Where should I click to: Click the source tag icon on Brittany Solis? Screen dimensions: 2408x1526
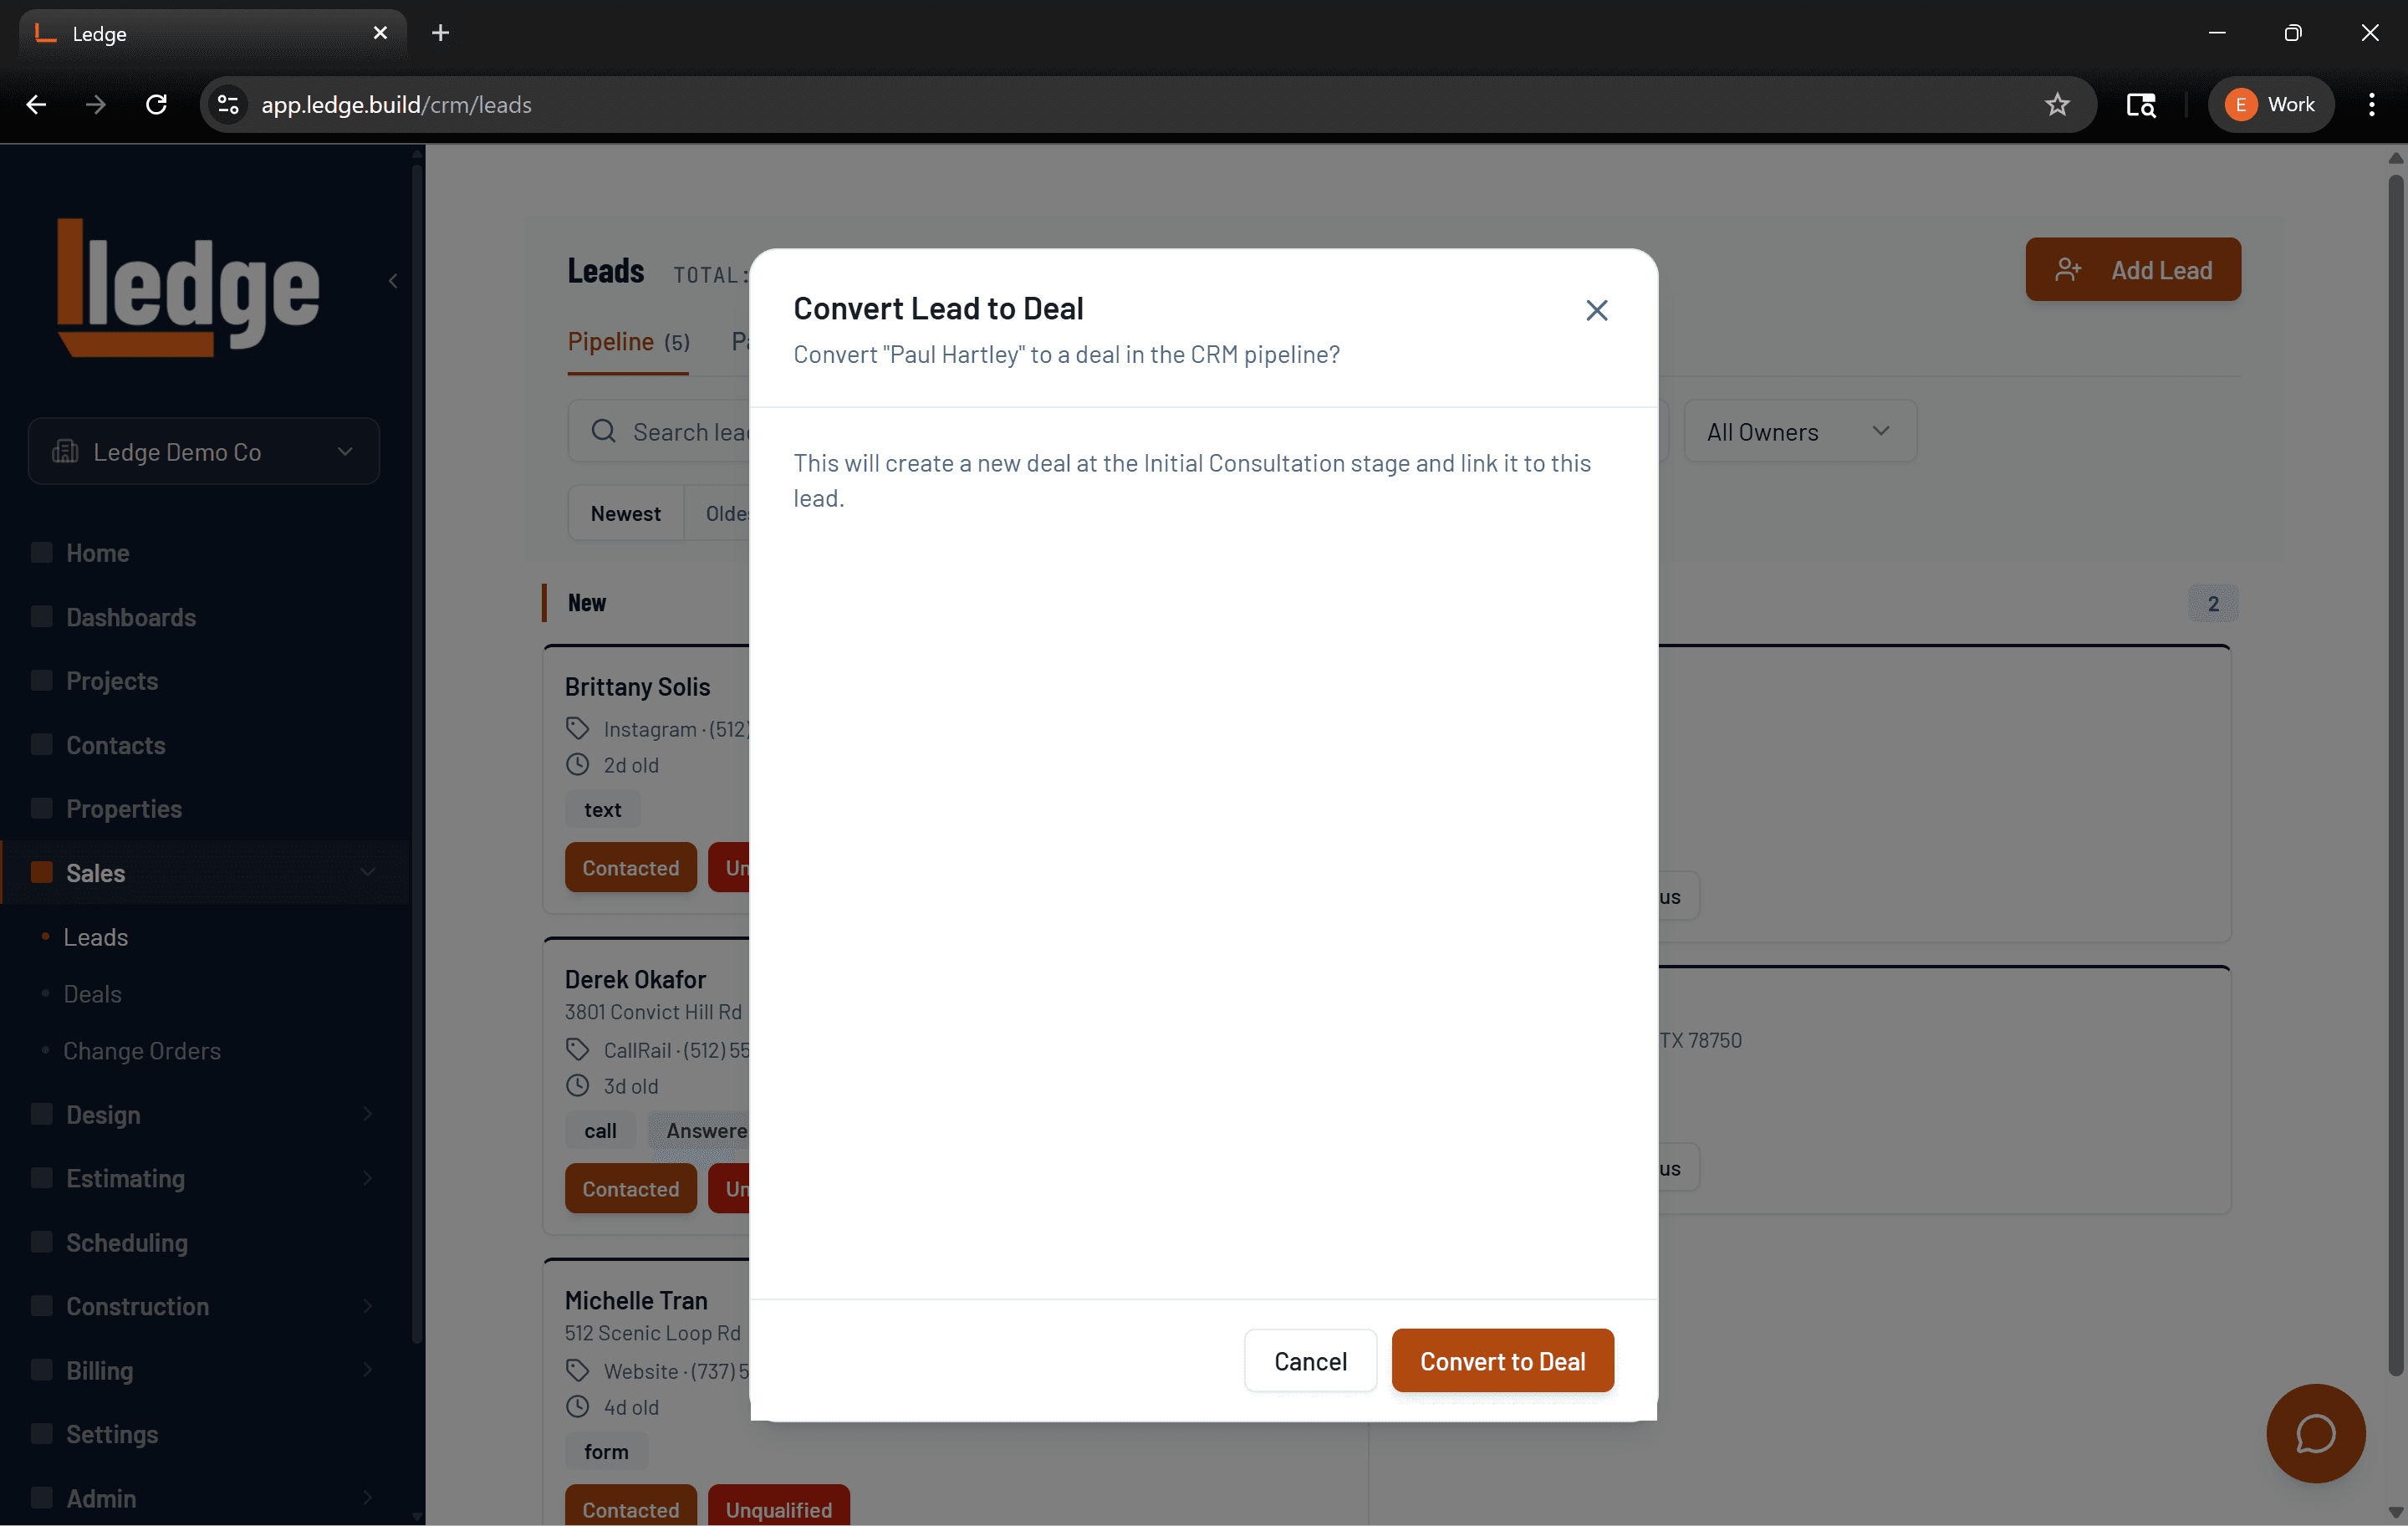point(578,728)
